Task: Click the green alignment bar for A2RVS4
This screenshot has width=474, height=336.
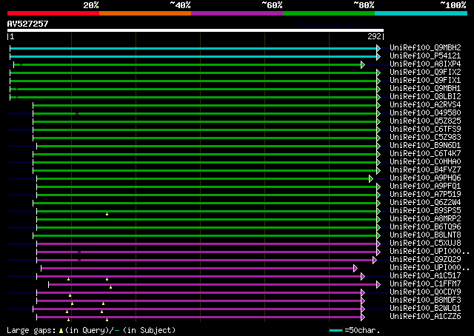Action: click(205, 105)
